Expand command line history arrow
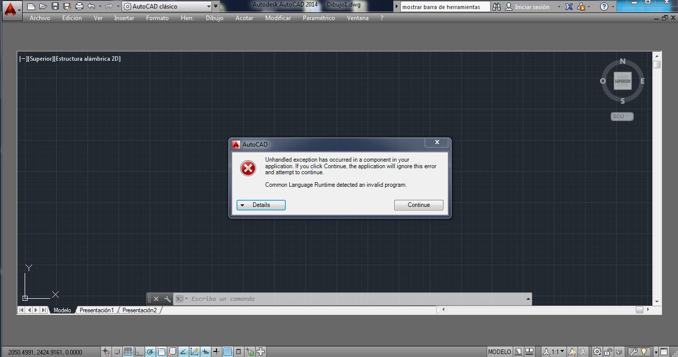The height and width of the screenshot is (357, 678). pos(528,299)
